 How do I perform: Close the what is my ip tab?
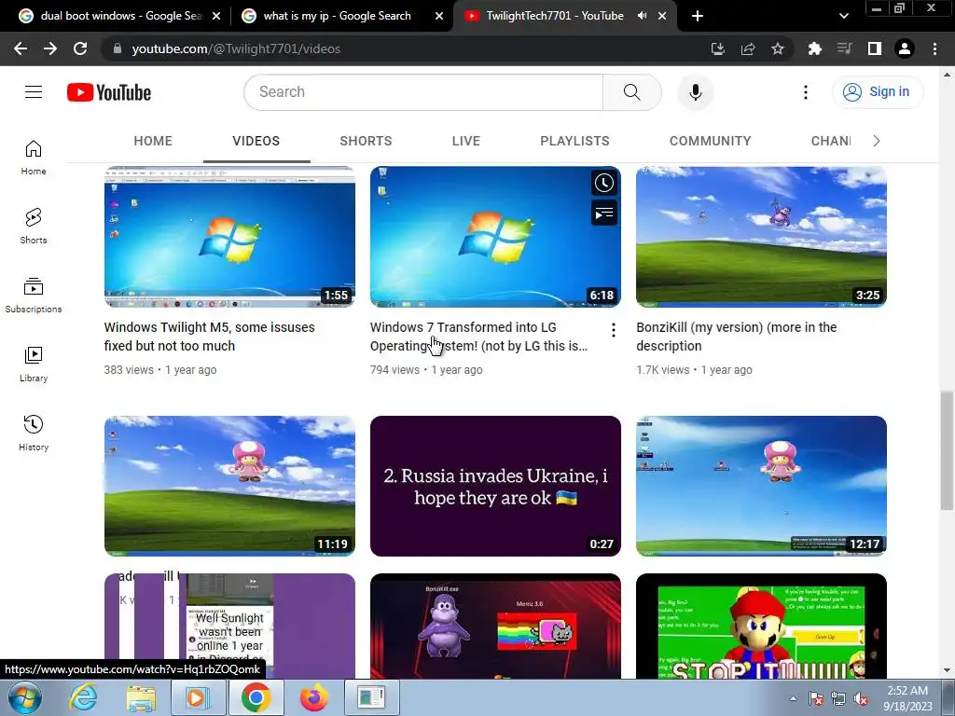tap(439, 16)
